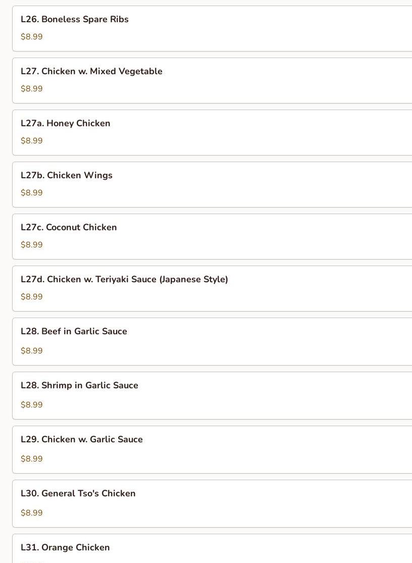Click the price below Beef in Garlic Sauce

pos(32,351)
